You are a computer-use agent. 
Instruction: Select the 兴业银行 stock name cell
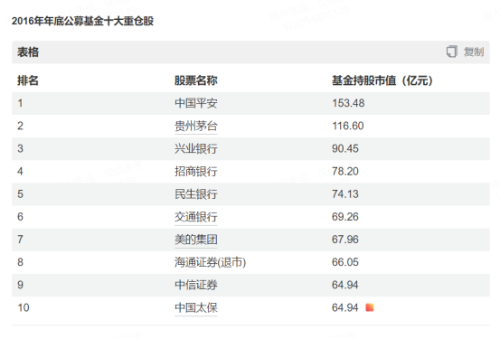[196, 148]
